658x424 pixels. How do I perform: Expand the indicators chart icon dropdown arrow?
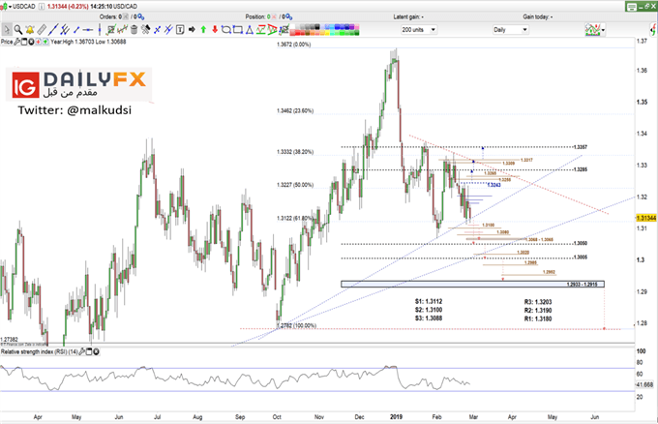click(x=603, y=30)
